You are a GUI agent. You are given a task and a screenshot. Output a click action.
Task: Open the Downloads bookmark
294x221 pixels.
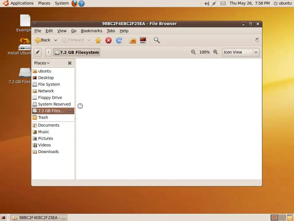tap(53, 152)
